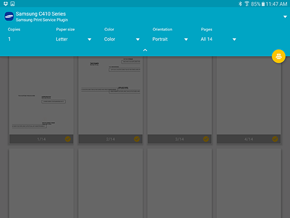Uncheck page 4/14 selection checkmark
The height and width of the screenshot is (218, 290).
coord(275,139)
